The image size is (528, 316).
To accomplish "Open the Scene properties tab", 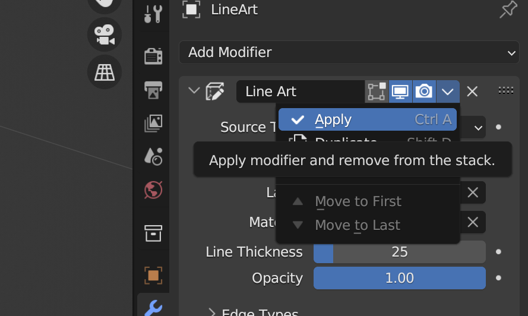I will click(x=153, y=157).
